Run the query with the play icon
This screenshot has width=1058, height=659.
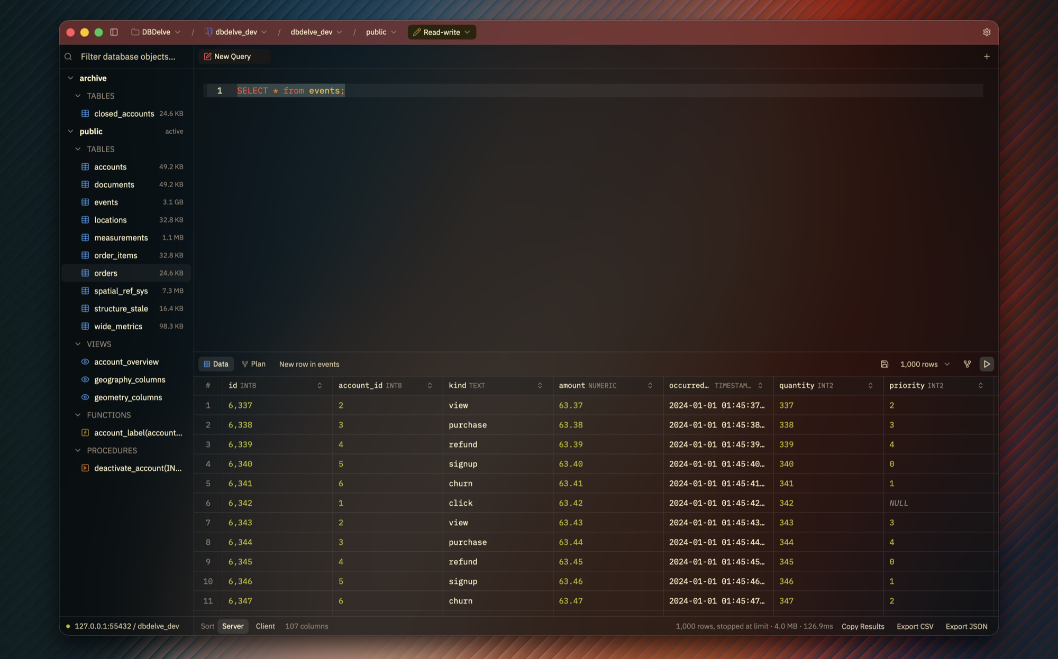[x=987, y=364]
